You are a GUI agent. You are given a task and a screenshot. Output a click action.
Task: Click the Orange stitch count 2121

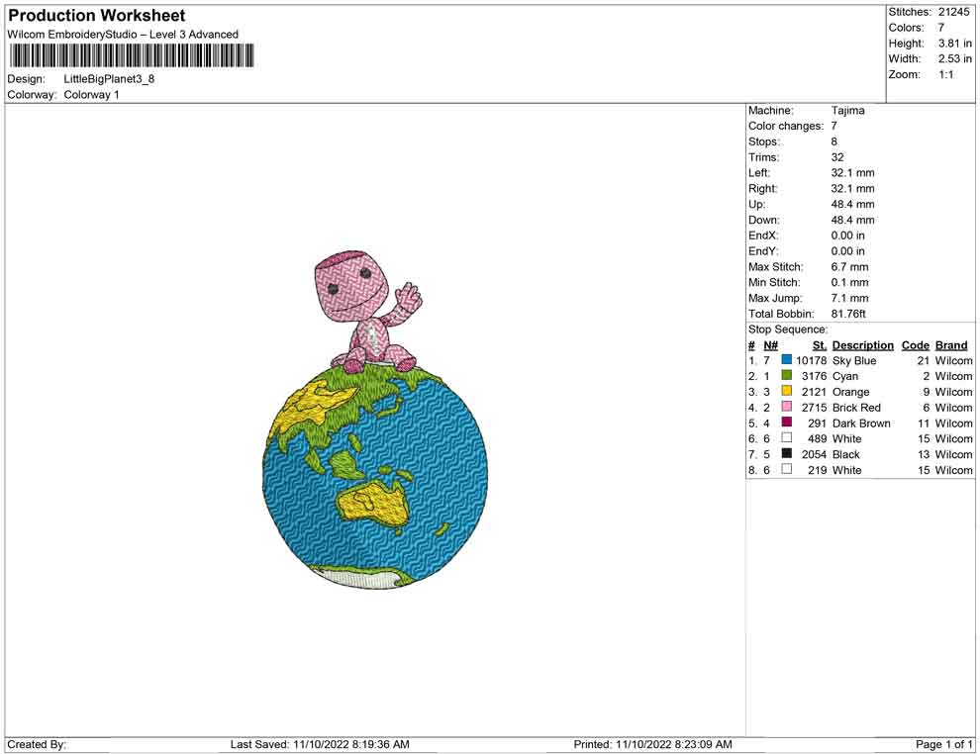[x=814, y=392]
